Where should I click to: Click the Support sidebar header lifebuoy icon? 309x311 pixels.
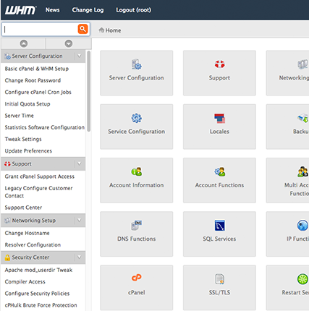click(x=7, y=164)
